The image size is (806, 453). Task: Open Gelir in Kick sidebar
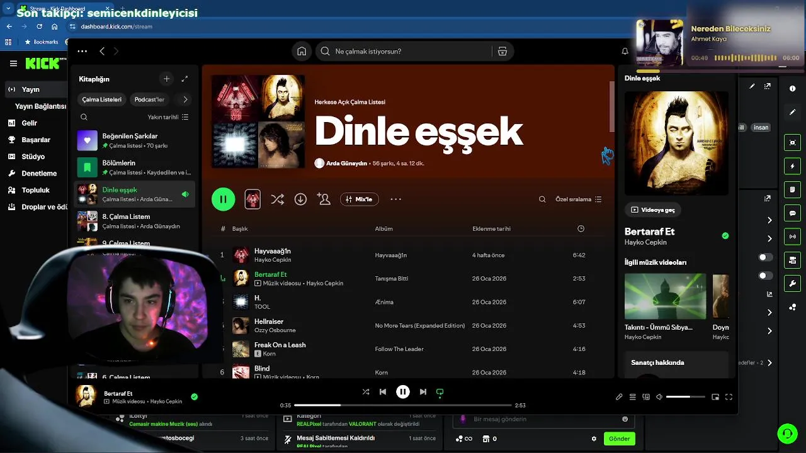coord(30,123)
